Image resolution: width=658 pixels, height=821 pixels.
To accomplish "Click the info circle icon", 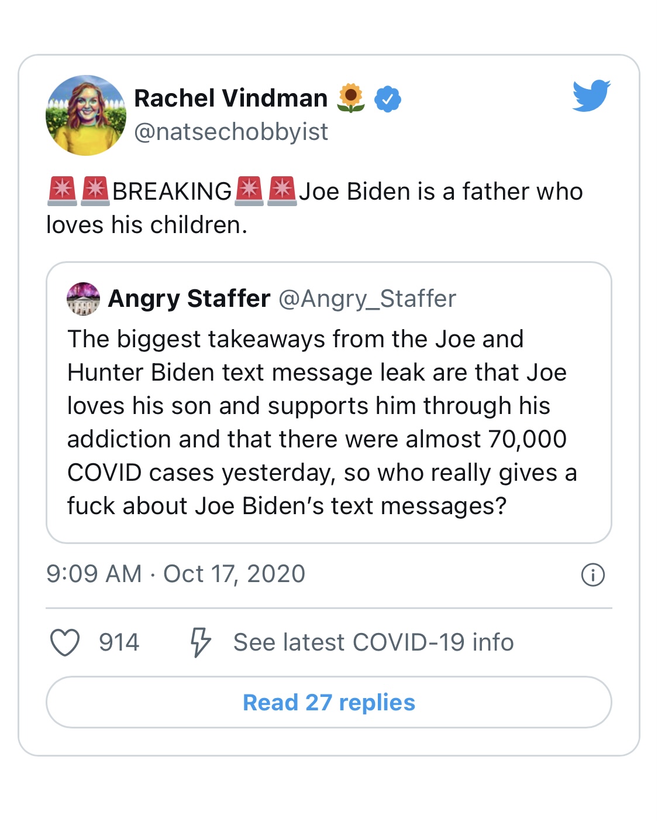I will click(x=592, y=574).
